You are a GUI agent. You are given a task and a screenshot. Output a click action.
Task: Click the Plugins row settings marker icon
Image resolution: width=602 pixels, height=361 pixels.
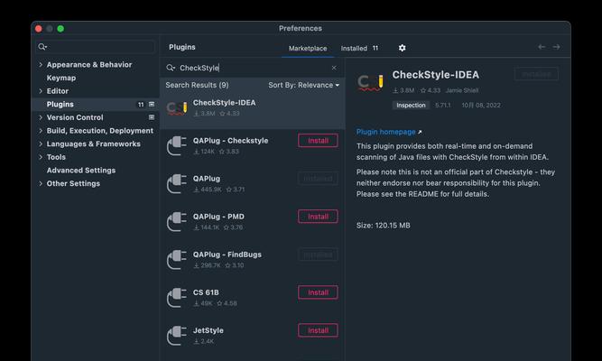click(152, 104)
